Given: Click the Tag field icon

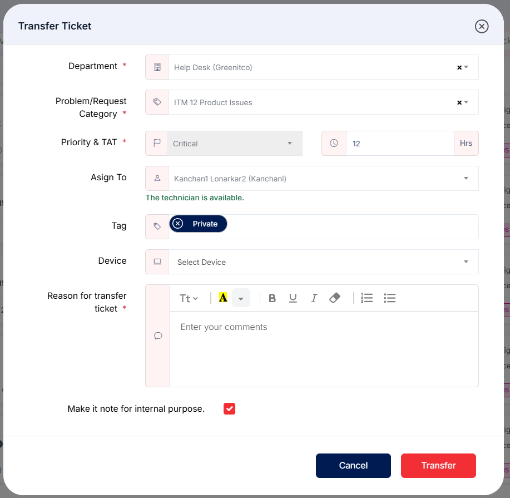Looking at the screenshot, I should [x=157, y=226].
